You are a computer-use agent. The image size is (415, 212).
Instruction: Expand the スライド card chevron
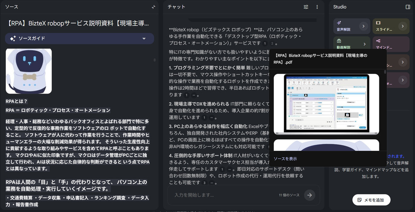(403, 26)
